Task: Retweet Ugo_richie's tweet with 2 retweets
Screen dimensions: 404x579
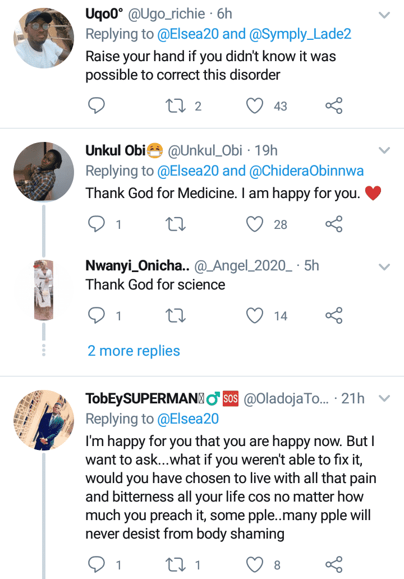Action: [x=177, y=105]
